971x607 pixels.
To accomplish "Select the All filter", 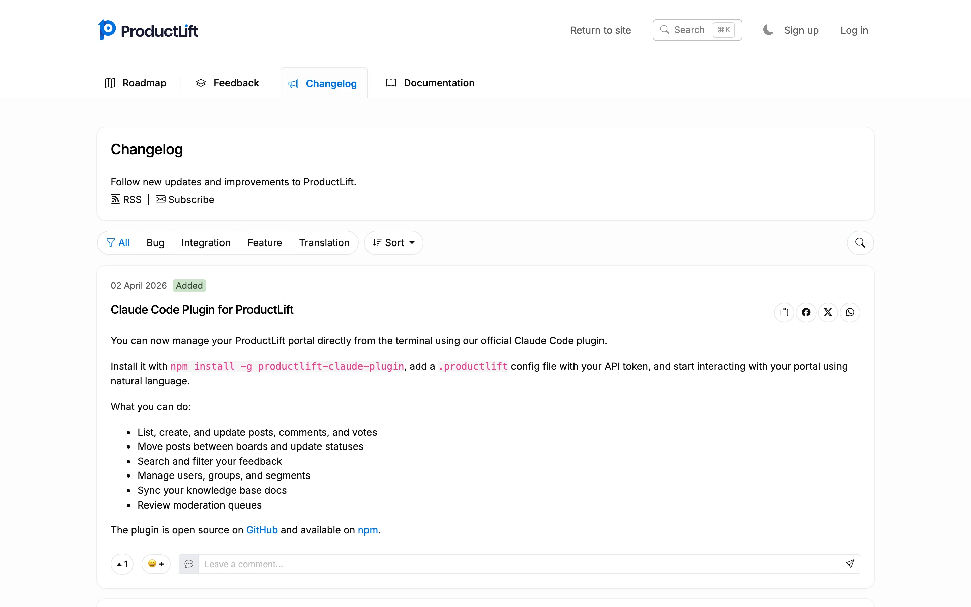I will pos(118,242).
